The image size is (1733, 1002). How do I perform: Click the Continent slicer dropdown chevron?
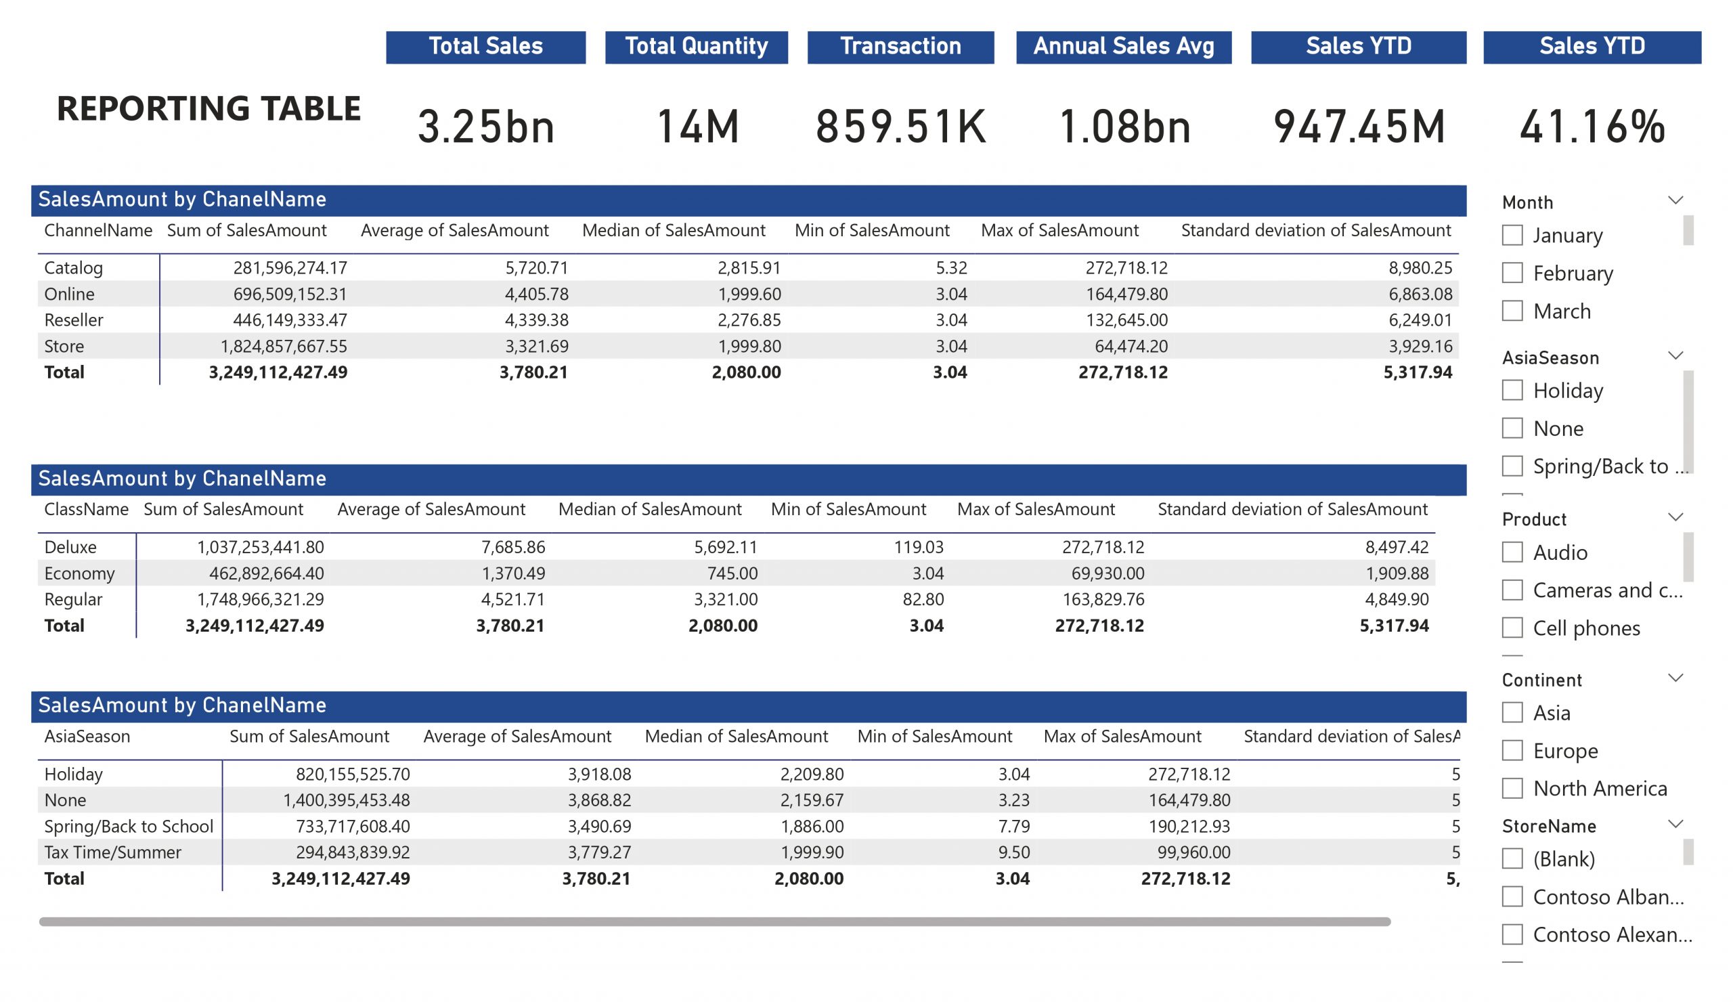point(1675,678)
